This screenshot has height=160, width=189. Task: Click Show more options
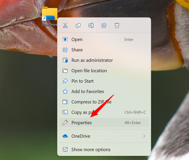(x=104, y=149)
